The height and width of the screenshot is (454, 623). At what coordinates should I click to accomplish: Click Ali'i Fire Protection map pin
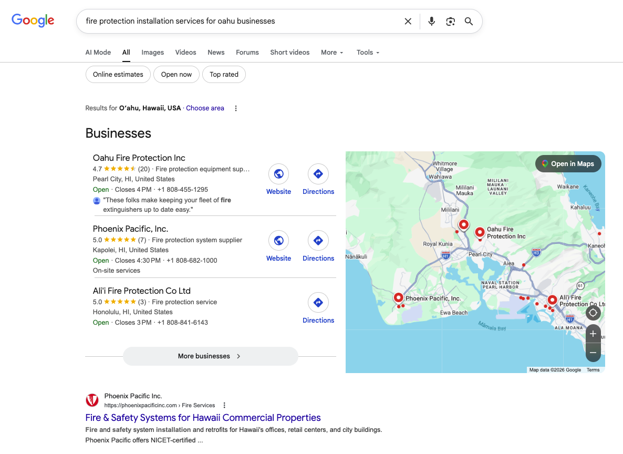pos(552,300)
